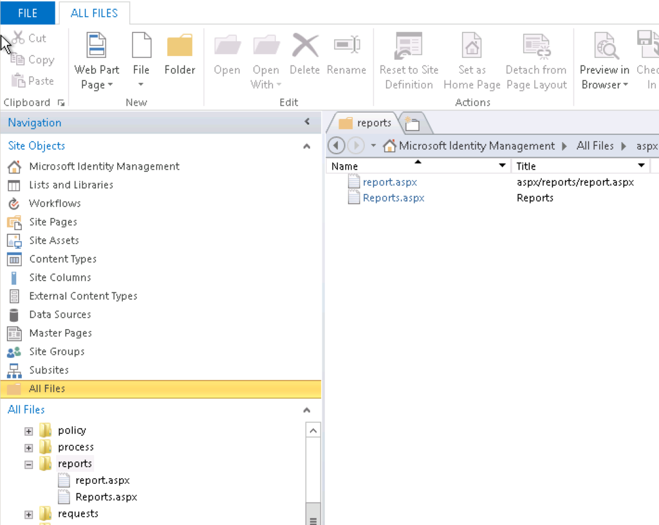Click the Preview in Browser icon

pos(604,46)
